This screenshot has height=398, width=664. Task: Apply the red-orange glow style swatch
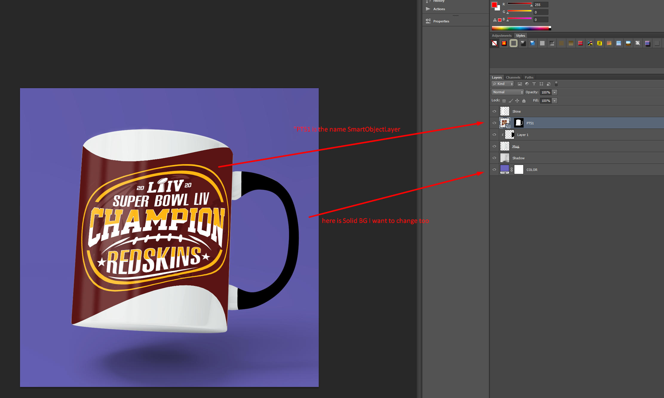(x=504, y=43)
